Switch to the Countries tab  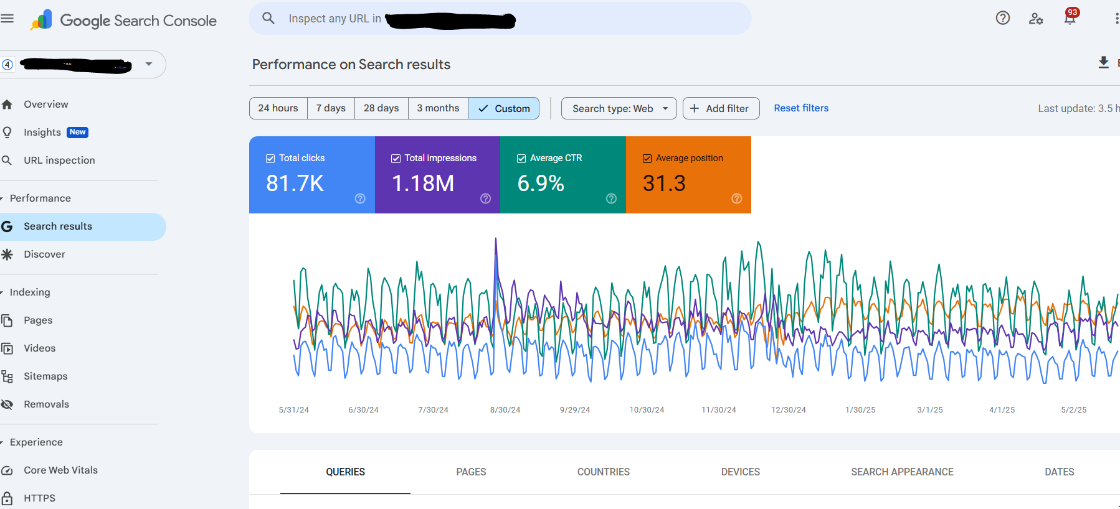click(603, 472)
